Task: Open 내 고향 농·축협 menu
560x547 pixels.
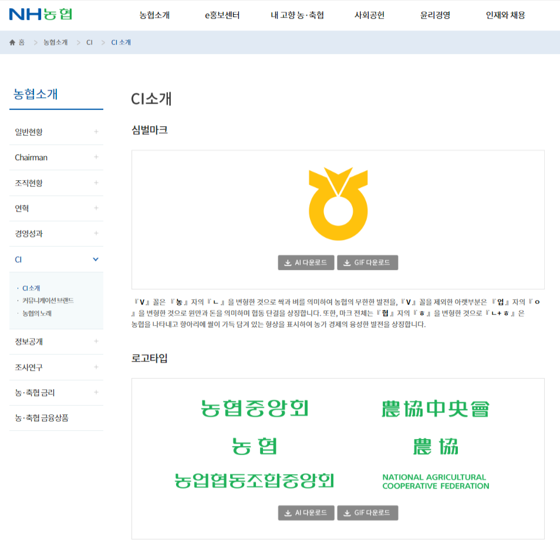Action: pos(297,15)
